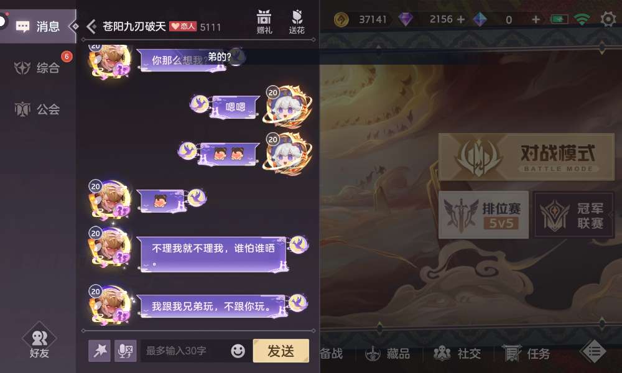Open the 任务 tasks menu

(x=526, y=353)
